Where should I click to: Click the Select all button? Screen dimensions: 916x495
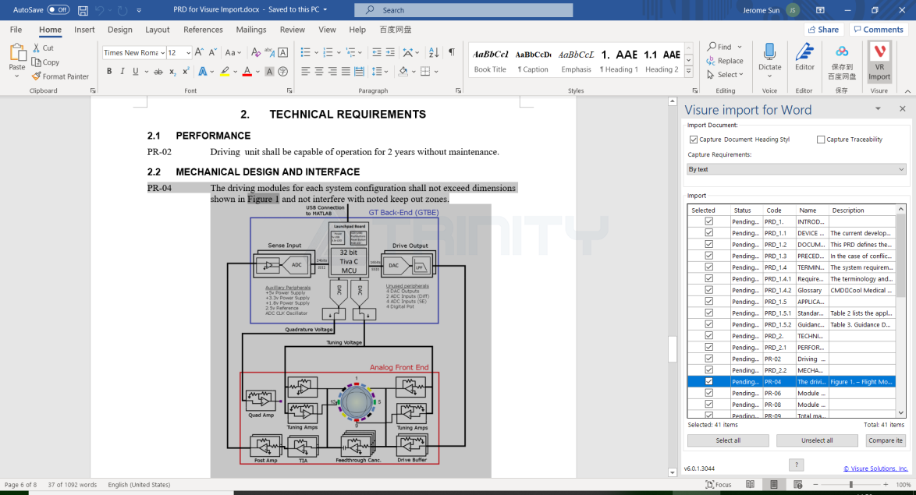point(728,440)
